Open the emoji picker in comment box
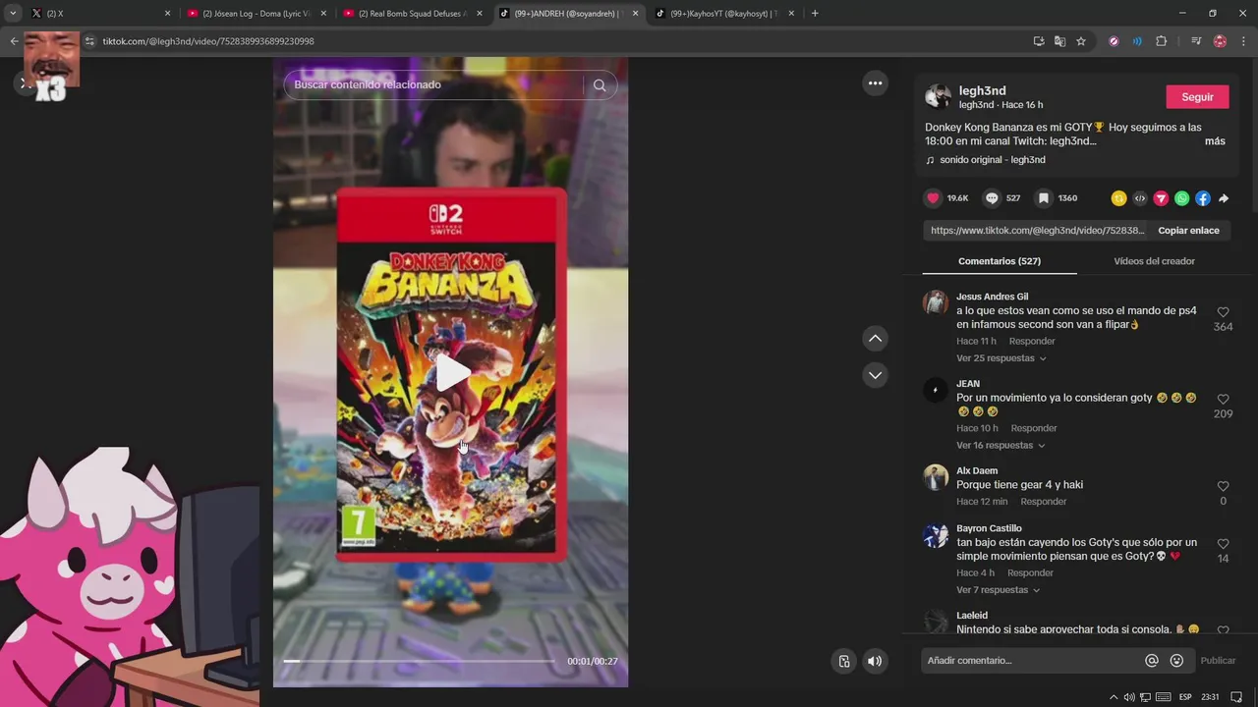This screenshot has height=707, width=1258. tap(1176, 661)
